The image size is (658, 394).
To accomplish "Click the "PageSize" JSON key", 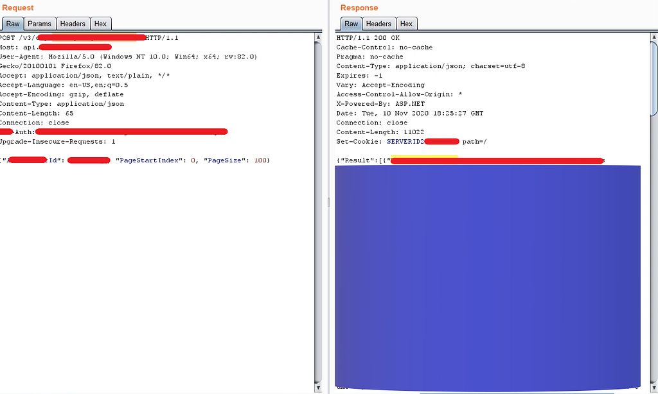I will [224, 160].
